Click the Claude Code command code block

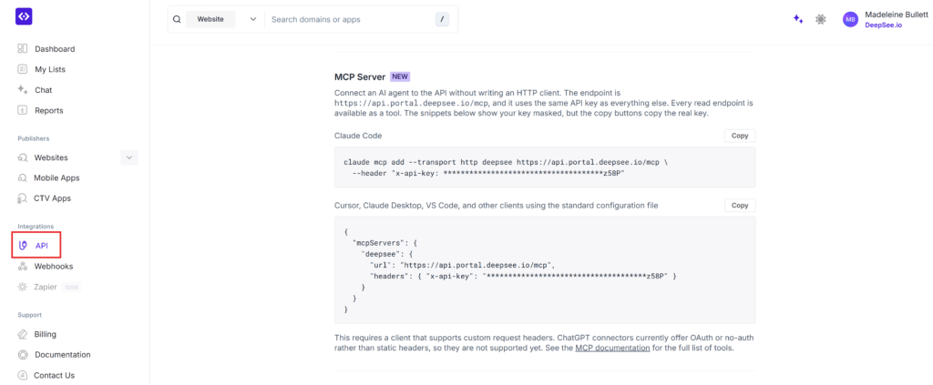[545, 167]
